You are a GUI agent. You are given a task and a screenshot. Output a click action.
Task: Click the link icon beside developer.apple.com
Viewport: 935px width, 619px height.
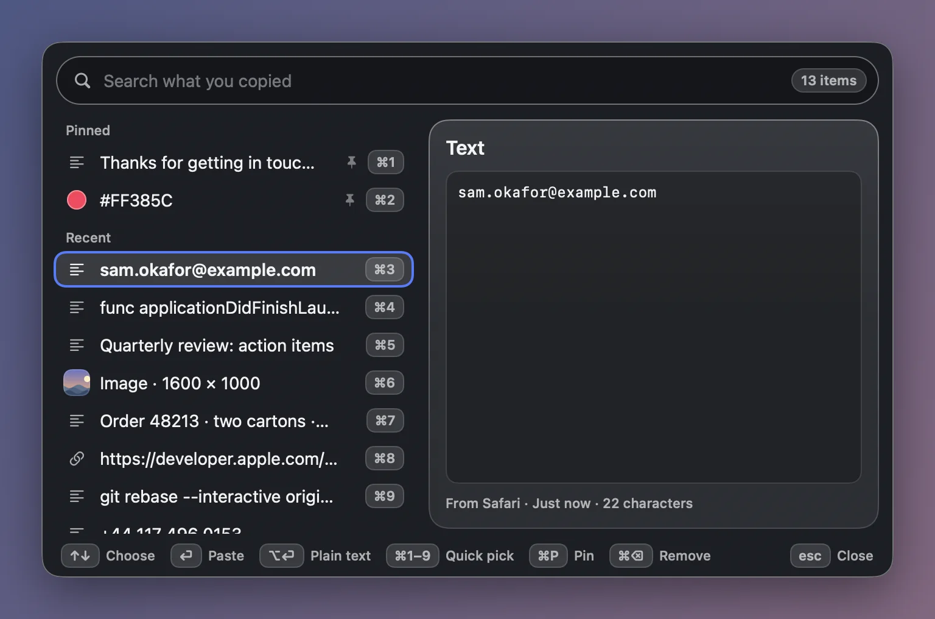77,458
